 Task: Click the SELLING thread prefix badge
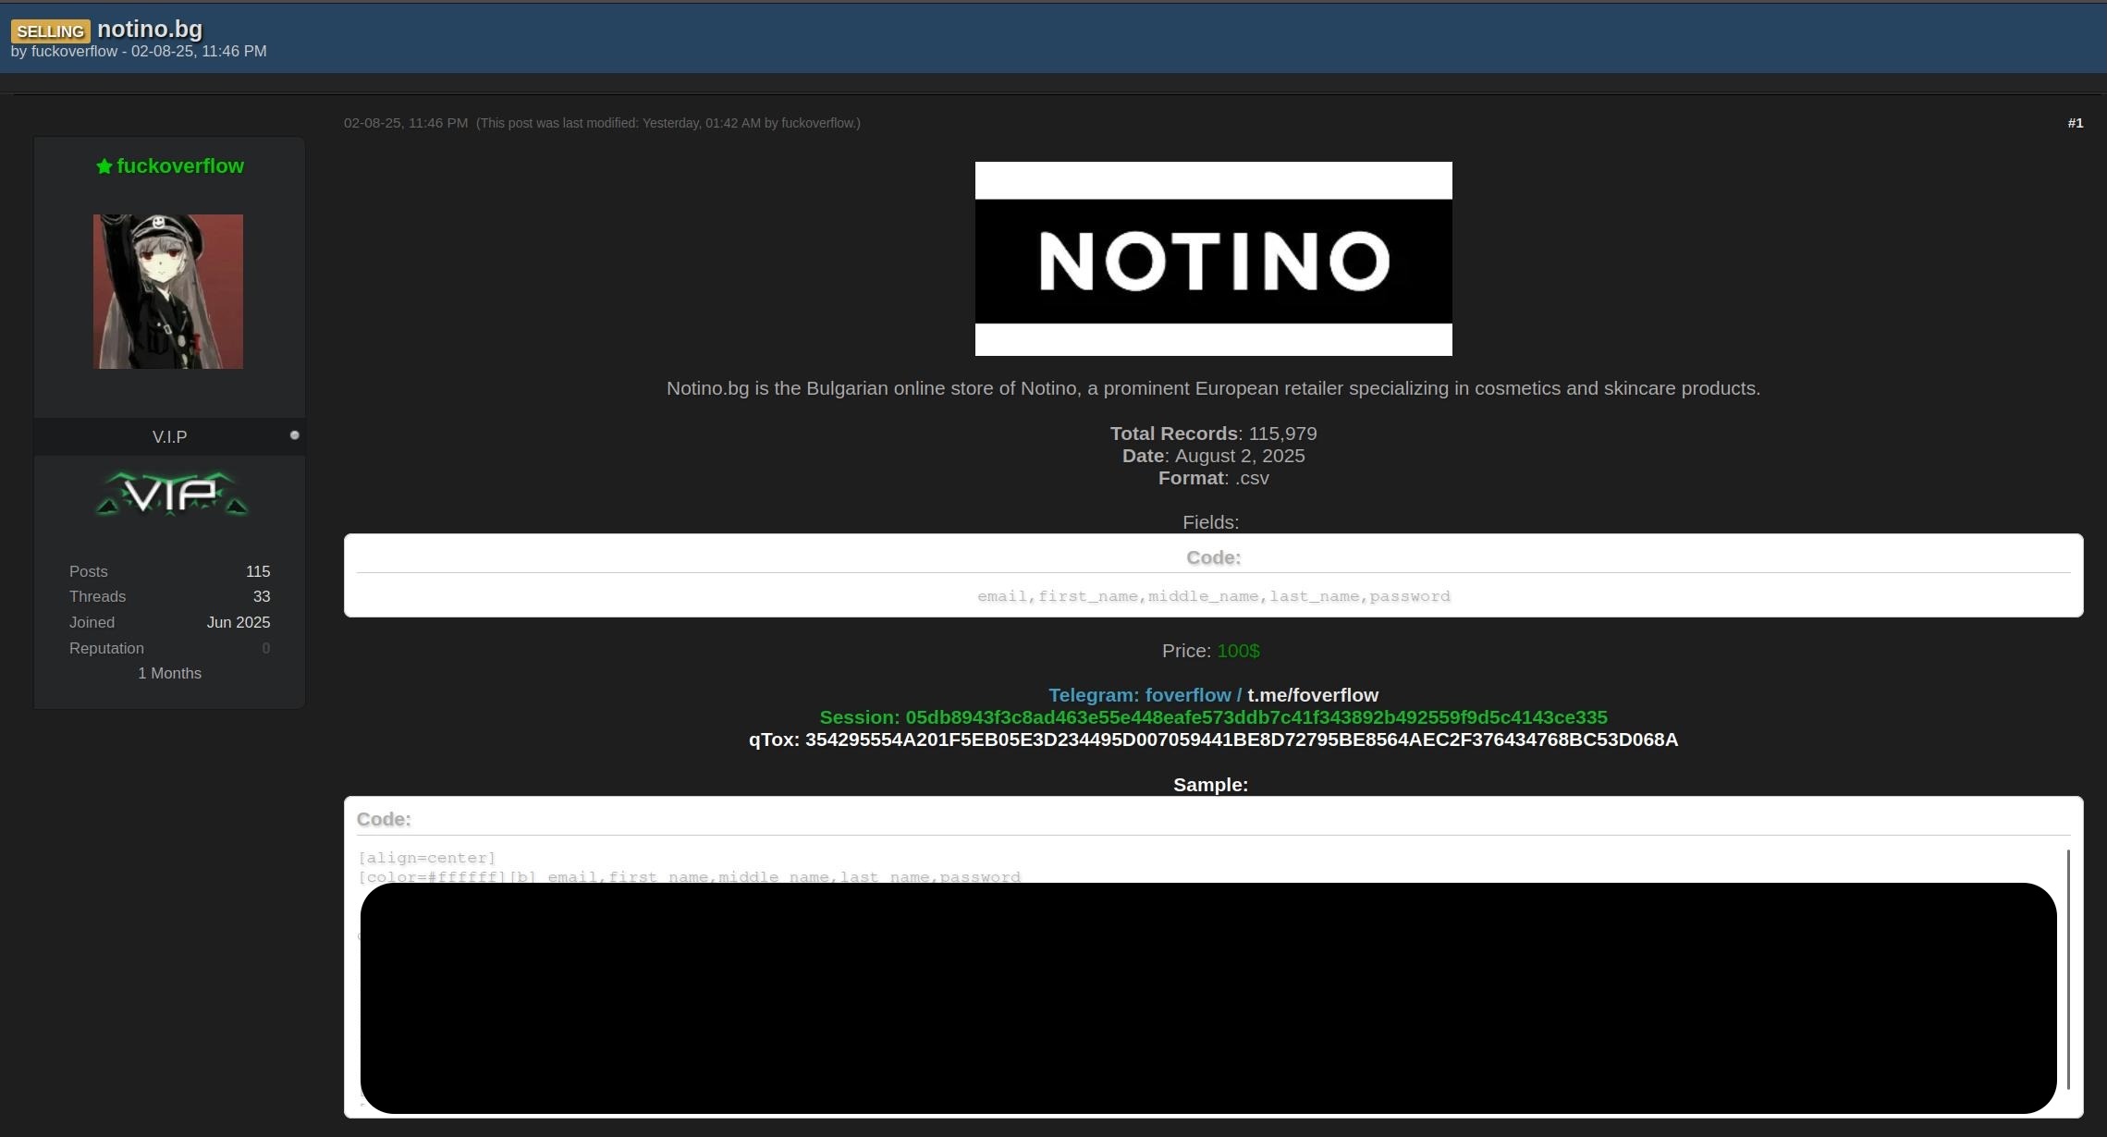coord(51,31)
